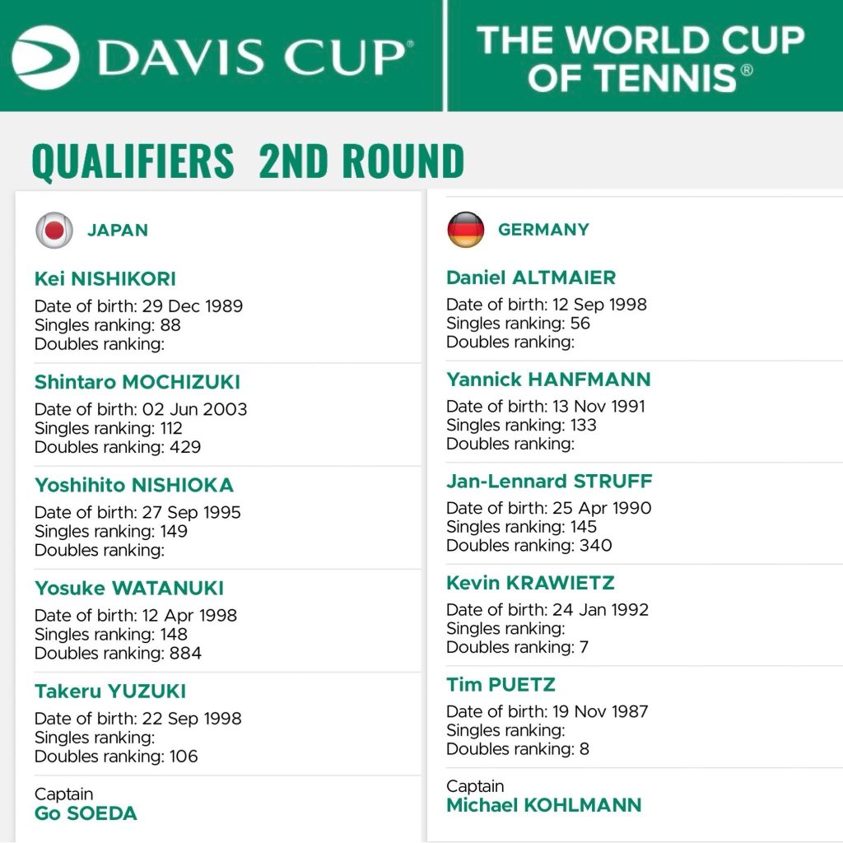Click the GERMANY team heading
This screenshot has height=843, width=843.
click(543, 230)
